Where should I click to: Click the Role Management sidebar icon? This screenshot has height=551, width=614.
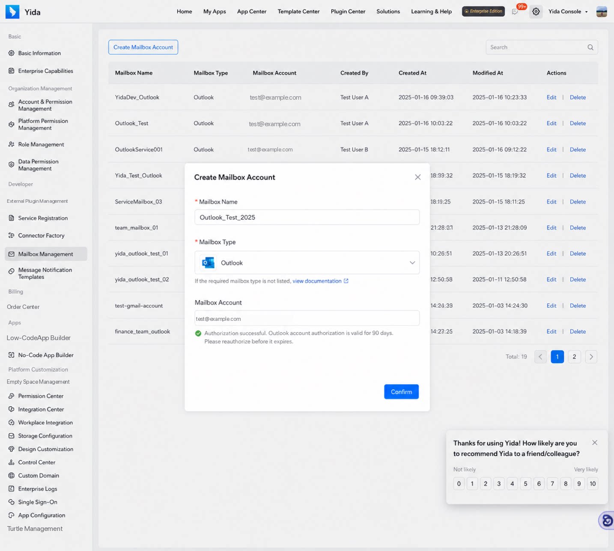point(12,145)
